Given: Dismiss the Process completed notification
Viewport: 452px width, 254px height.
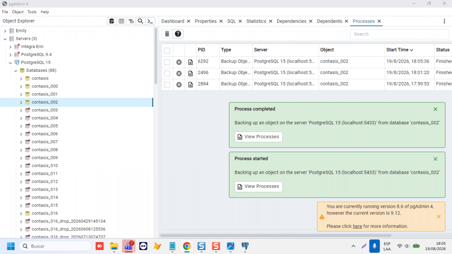Looking at the screenshot, I should pyautogui.click(x=435, y=109).
